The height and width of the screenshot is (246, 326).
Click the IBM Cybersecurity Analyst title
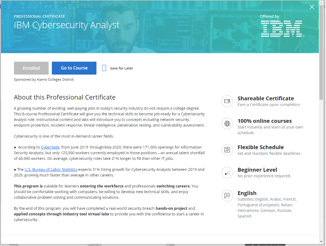tap(66, 25)
